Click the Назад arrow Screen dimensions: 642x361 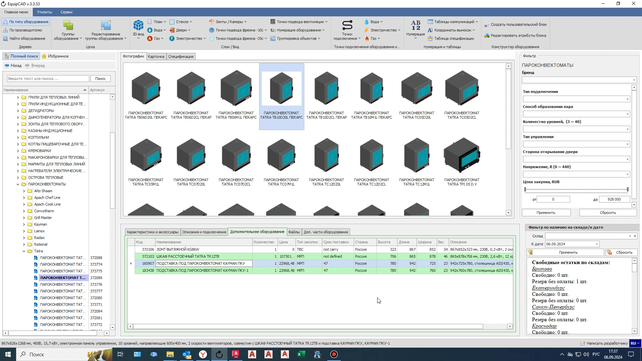click(7, 66)
